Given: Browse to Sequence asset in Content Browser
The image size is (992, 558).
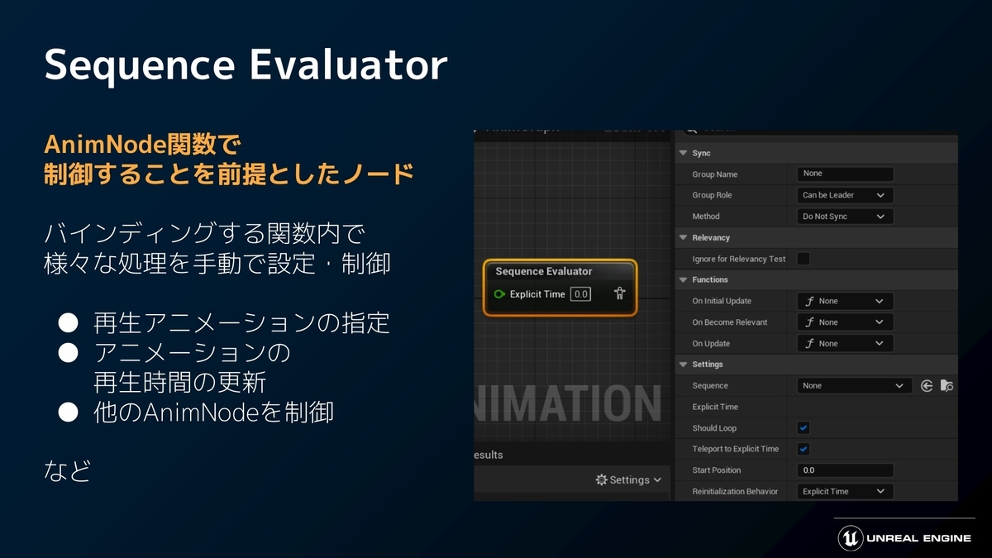Looking at the screenshot, I should pos(947,386).
